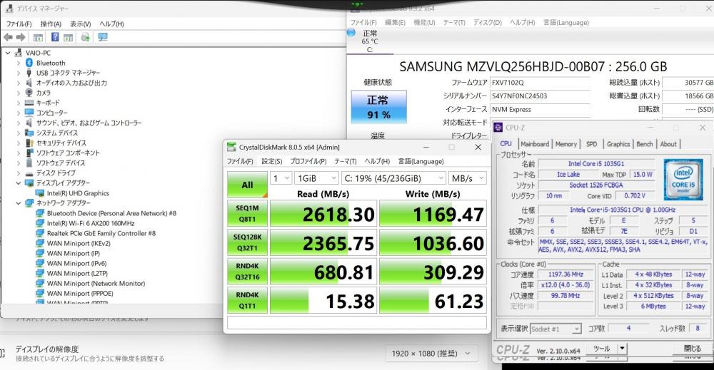This screenshot has width=714, height=370.
Task: Switch to the Memory tab in CPU-Z
Action: click(566, 143)
